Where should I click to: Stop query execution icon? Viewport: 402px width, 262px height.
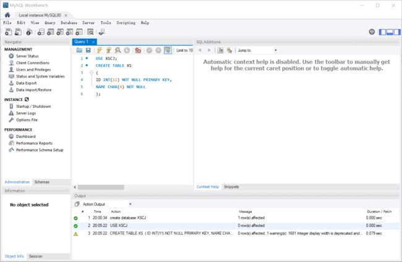pos(127,50)
